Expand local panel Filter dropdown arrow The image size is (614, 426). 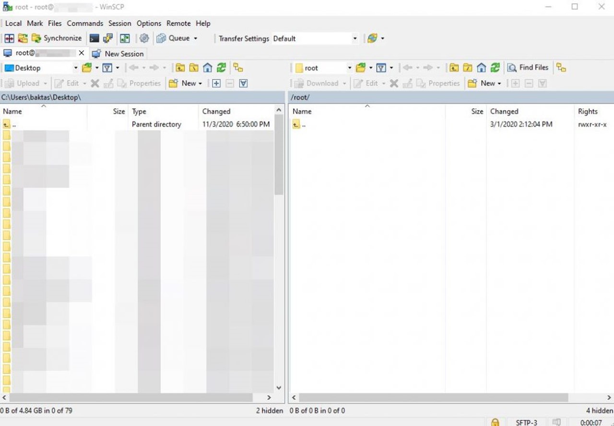[x=118, y=68]
